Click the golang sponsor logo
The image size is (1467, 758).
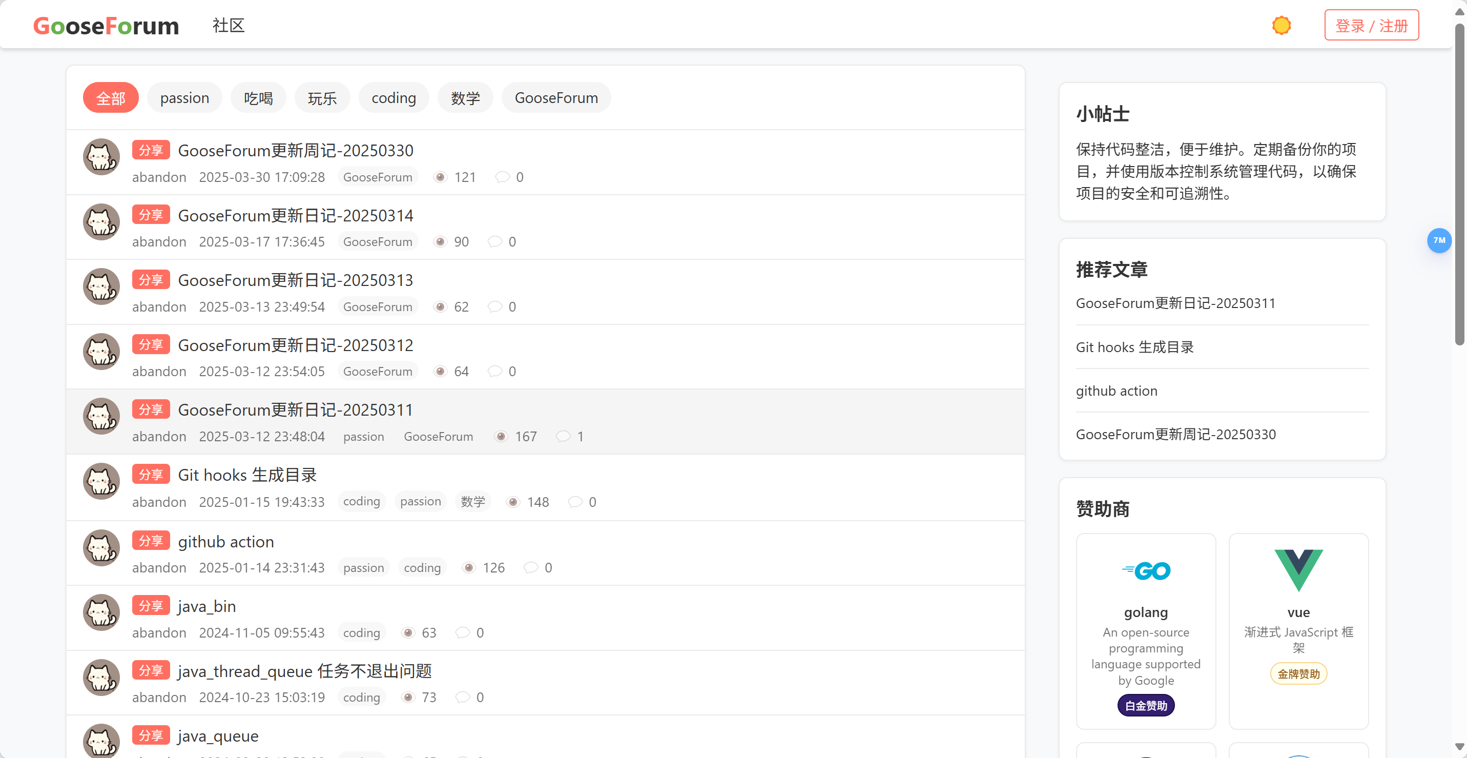(x=1145, y=570)
